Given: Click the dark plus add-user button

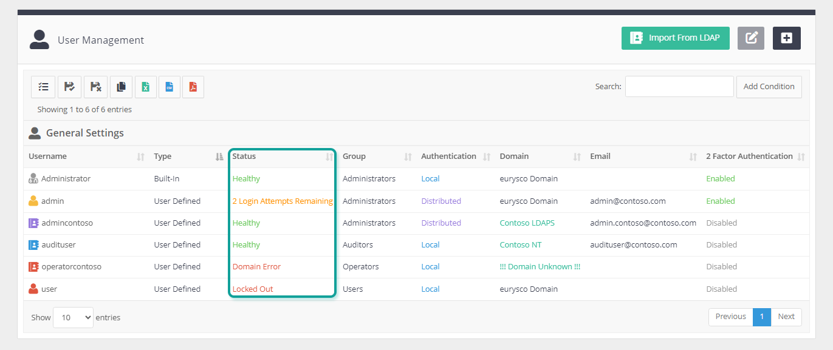Looking at the screenshot, I should pyautogui.click(x=787, y=38).
